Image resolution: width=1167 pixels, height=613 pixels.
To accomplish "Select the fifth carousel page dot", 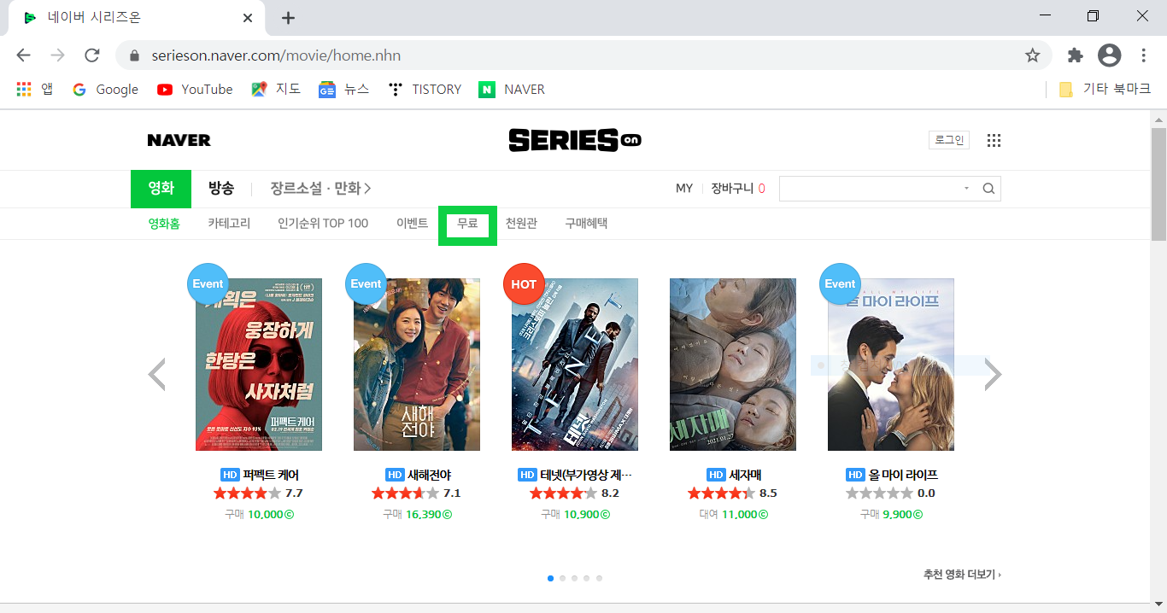I will [x=599, y=578].
